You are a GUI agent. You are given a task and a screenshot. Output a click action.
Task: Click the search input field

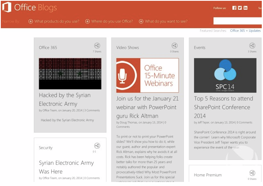[237, 21]
